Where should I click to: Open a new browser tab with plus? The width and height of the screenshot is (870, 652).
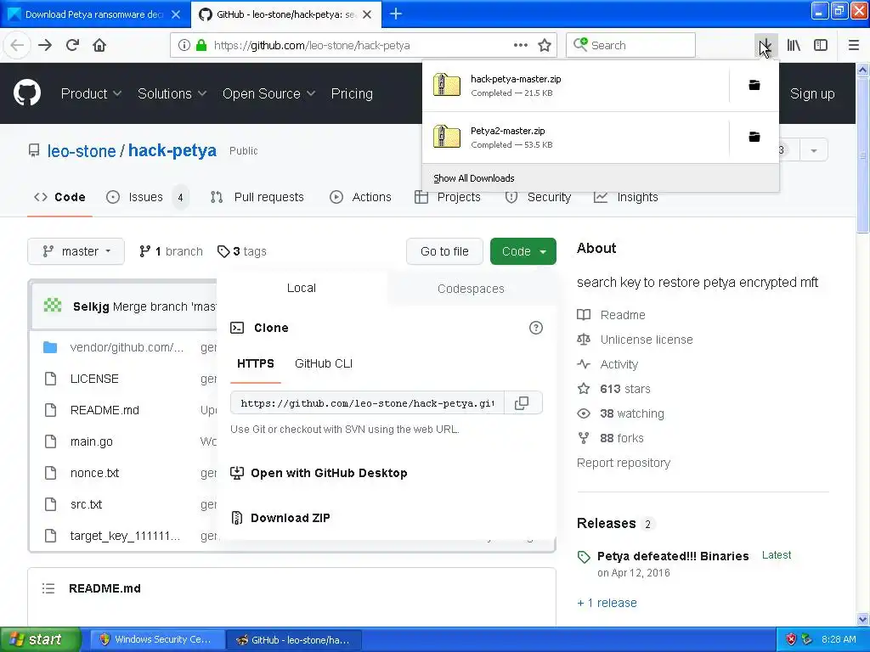[x=396, y=14]
